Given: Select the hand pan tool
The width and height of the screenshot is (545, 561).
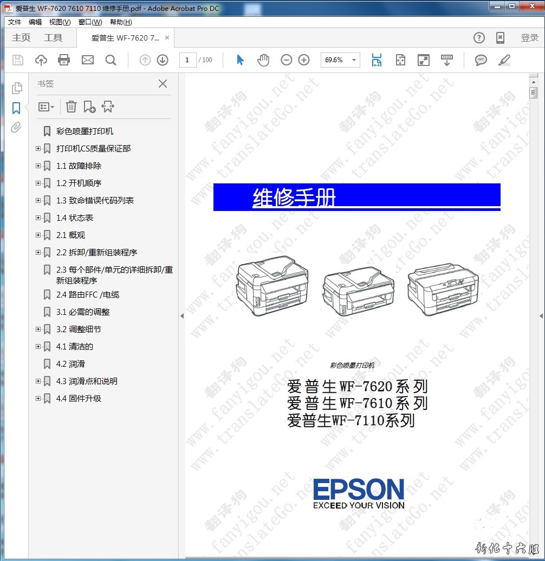Looking at the screenshot, I should [263, 60].
